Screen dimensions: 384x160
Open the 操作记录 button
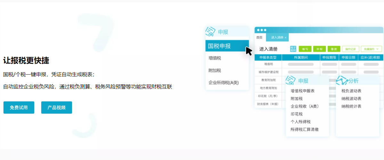(x=350, y=49)
